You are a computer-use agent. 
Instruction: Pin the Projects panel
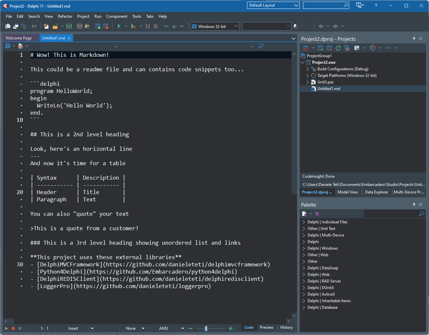pos(414,39)
